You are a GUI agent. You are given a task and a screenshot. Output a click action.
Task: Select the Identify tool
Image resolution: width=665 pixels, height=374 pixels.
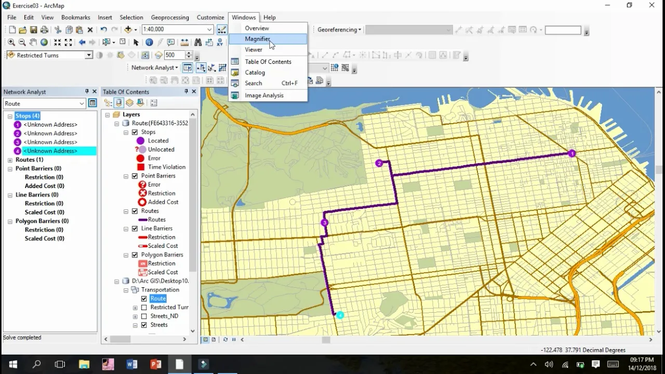click(x=149, y=43)
